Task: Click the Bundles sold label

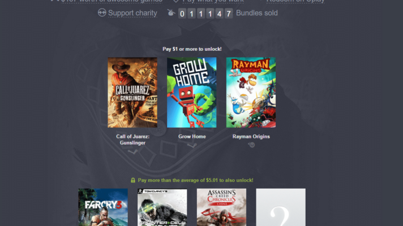Action: (257, 13)
